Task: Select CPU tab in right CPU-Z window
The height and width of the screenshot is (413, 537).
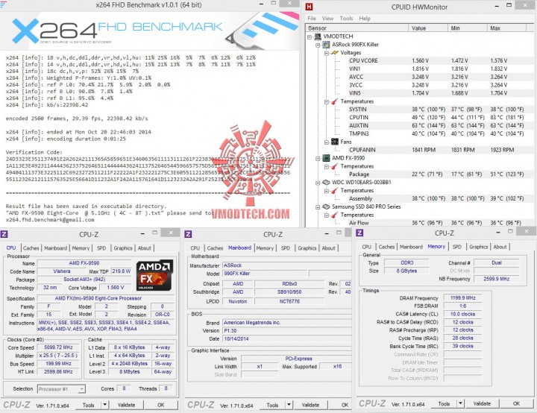Action: point(366,247)
